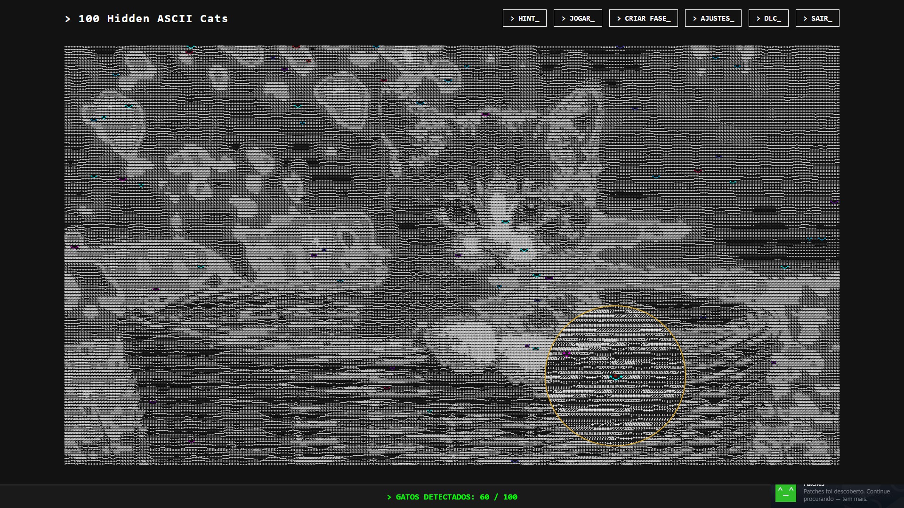
Task: Open the CRIAR FASE_ level creator
Action: pos(643,18)
